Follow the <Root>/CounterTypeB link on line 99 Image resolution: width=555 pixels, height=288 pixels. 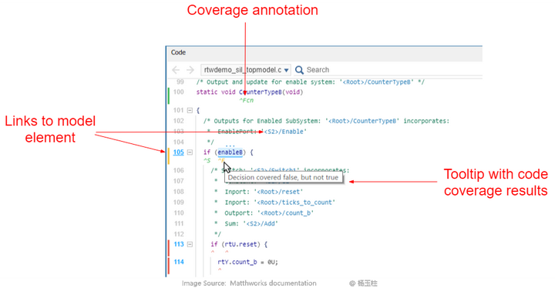[x=377, y=82]
